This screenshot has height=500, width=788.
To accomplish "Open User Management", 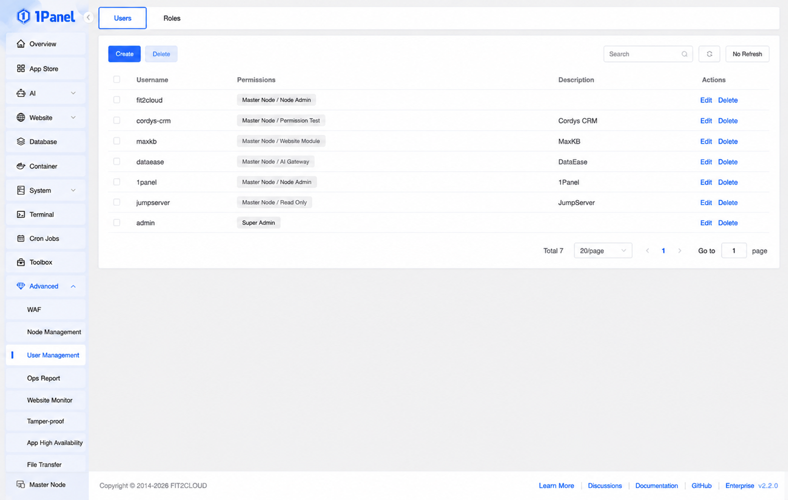I will 46,355.
